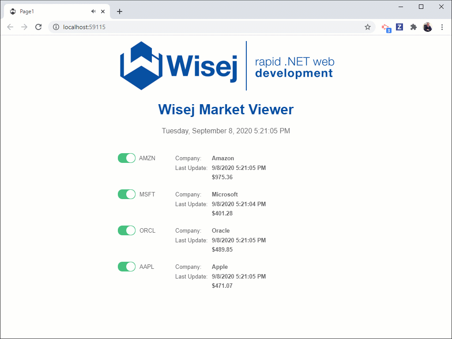Go forward using the browser forward arrow
The width and height of the screenshot is (452, 339).
24,27
